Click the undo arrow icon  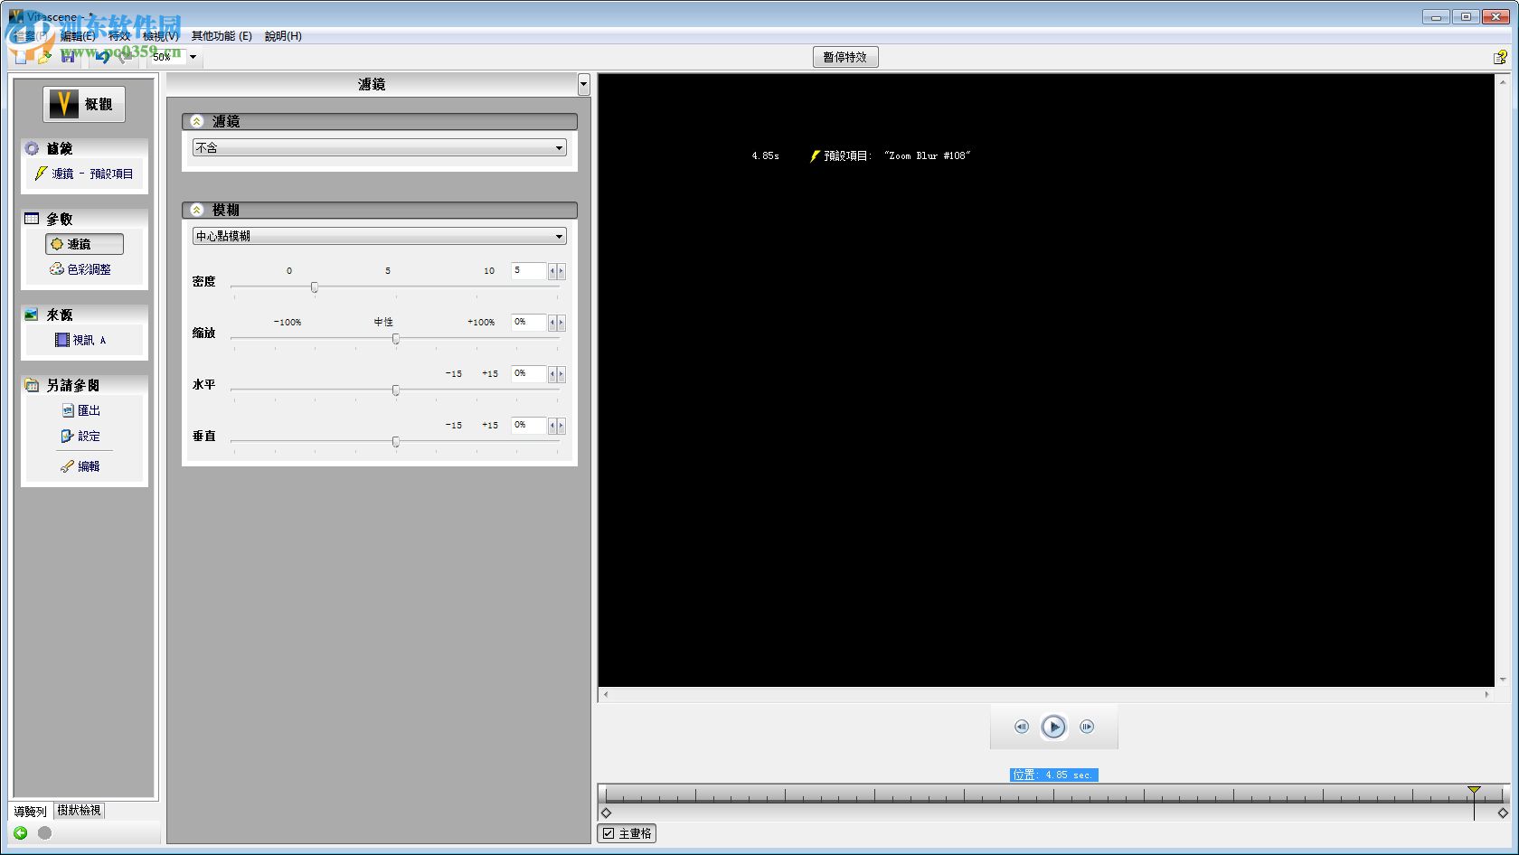point(101,57)
